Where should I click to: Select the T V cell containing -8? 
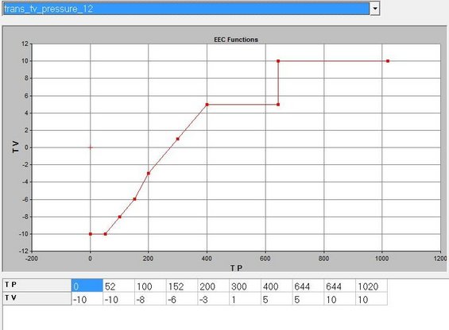coord(150,299)
